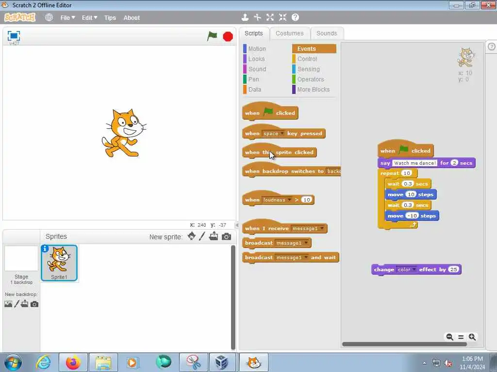Select the Looks block category
This screenshot has height=372, width=497.
pos(256,59)
